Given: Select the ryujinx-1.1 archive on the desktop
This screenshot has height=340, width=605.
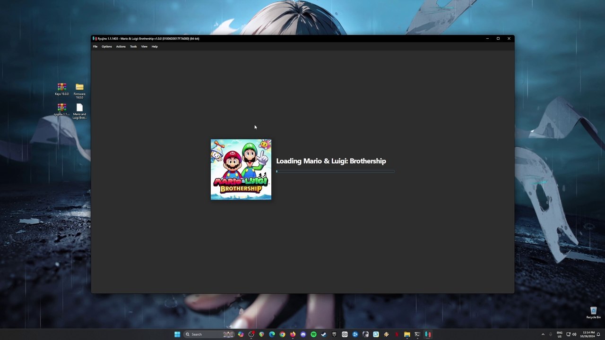Looking at the screenshot, I should pos(61,110).
